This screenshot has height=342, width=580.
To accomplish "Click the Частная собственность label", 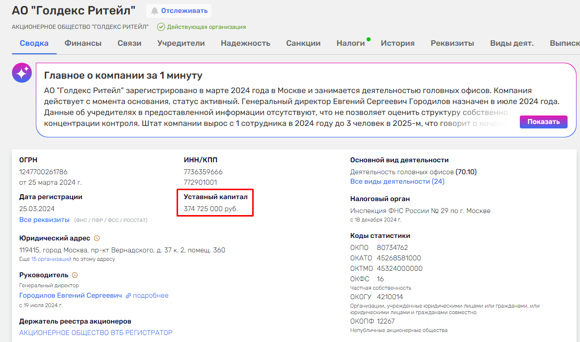I will coord(381,288).
